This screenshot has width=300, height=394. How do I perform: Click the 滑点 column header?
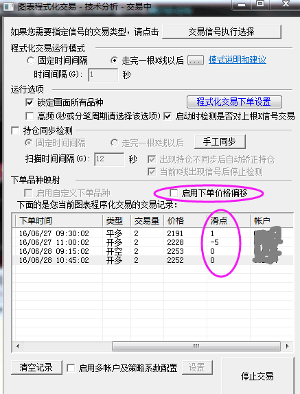[x=229, y=221]
